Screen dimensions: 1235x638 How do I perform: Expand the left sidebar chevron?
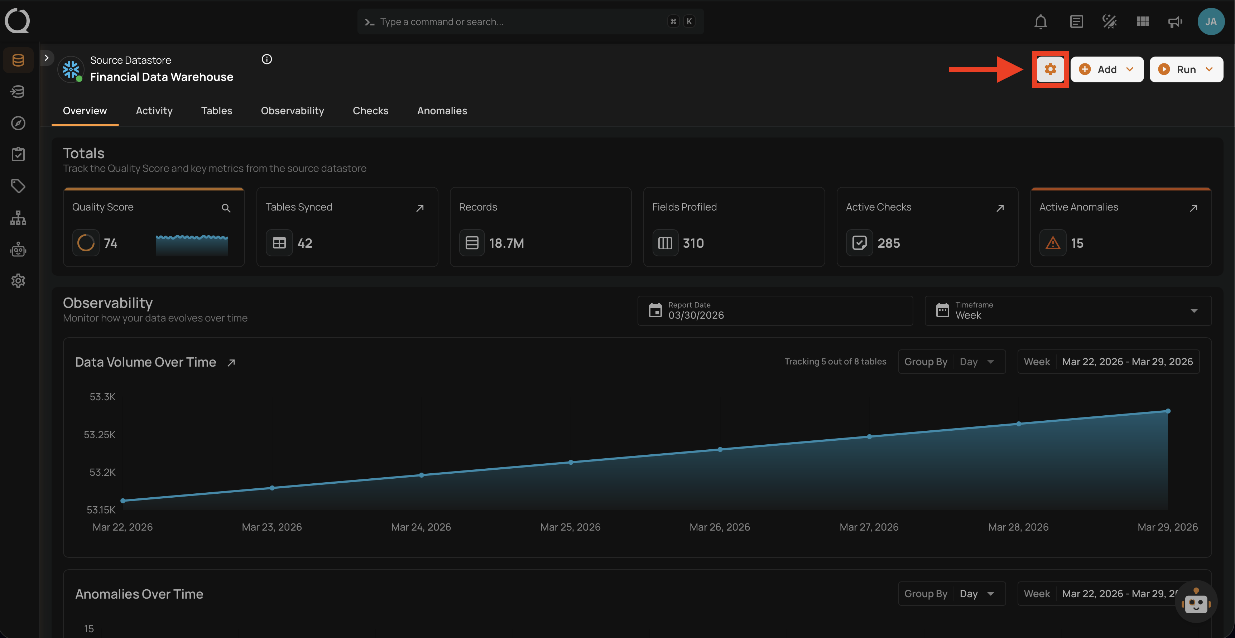pyautogui.click(x=47, y=58)
